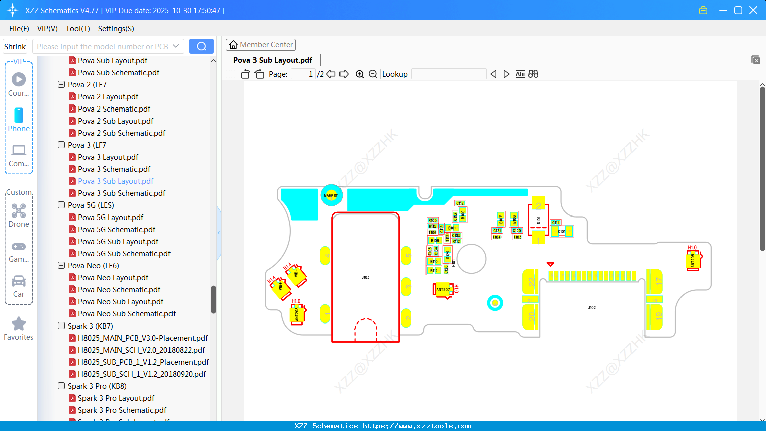Collapse the Pova Neo (LE6) node
Image resolution: width=766 pixels, height=431 pixels.
pyautogui.click(x=60, y=265)
